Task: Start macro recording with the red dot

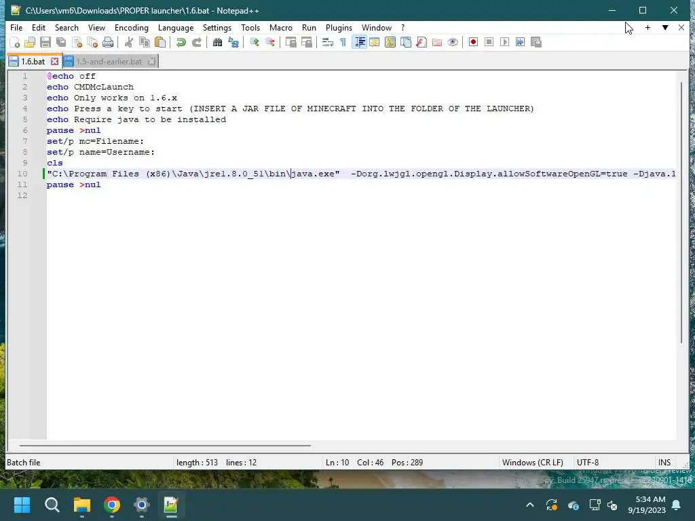Action: pos(473,42)
